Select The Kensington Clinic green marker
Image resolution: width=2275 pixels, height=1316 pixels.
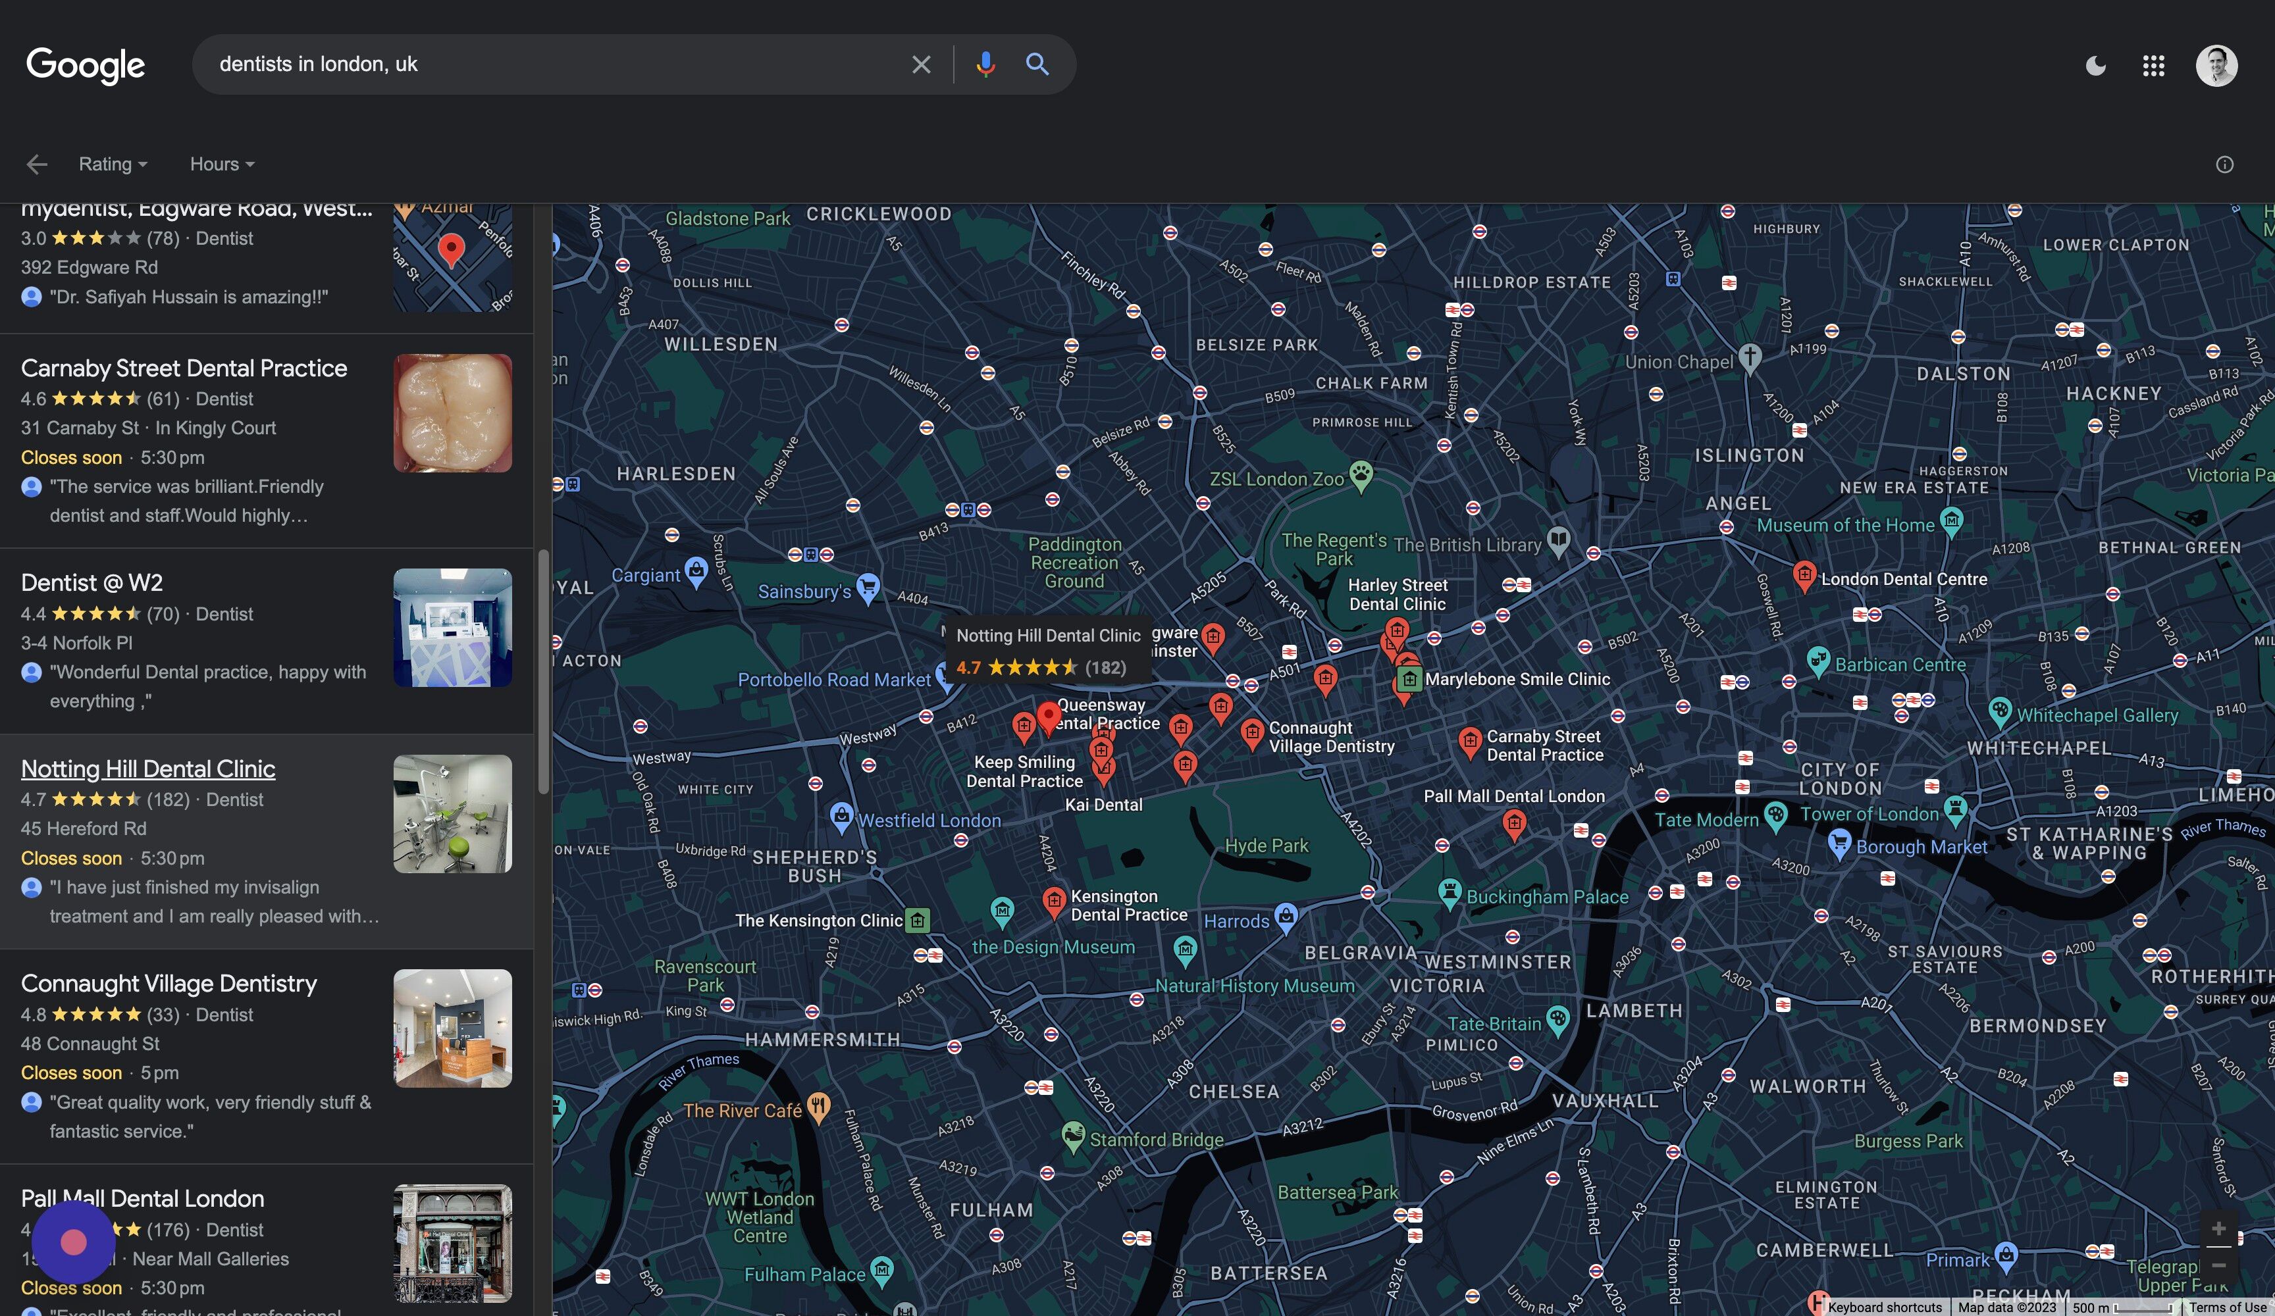tap(918, 920)
